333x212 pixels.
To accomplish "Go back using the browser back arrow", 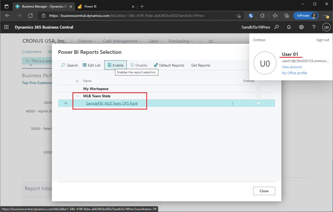I will coord(7,16).
